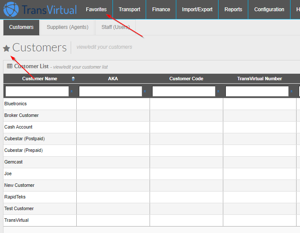Focus the TransVirtual Number filter field

point(257,91)
